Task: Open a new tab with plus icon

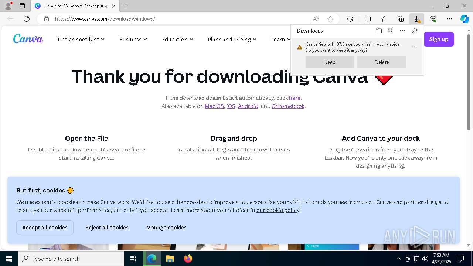Action: click(126, 6)
